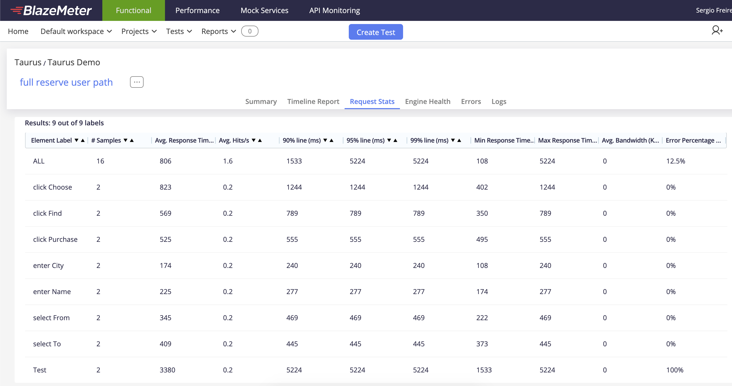Open the Summary report tab

point(261,102)
